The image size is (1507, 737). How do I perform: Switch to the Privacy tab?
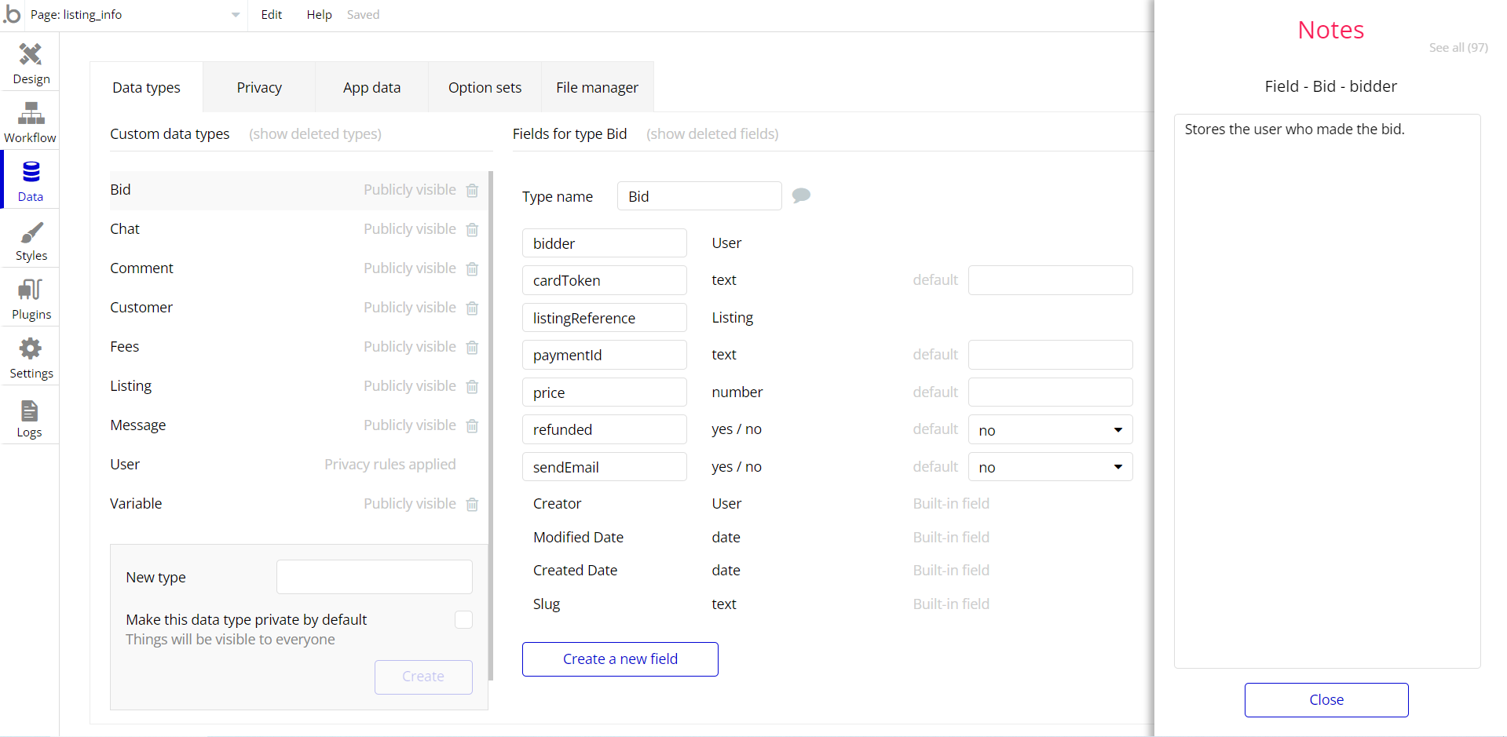click(259, 88)
